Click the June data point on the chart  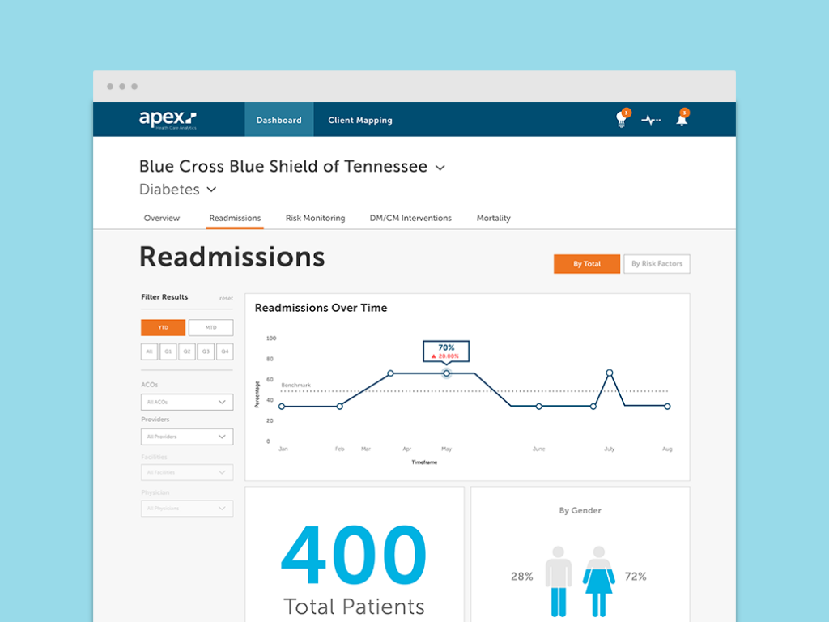[x=538, y=407]
